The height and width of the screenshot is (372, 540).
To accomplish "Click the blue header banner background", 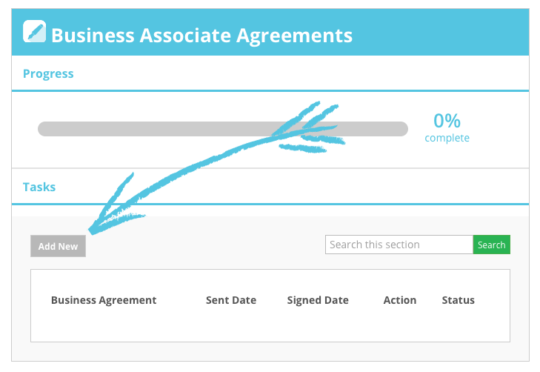I will click(441, 33).
